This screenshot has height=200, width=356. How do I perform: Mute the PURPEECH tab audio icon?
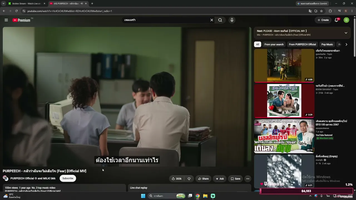point(81,4)
